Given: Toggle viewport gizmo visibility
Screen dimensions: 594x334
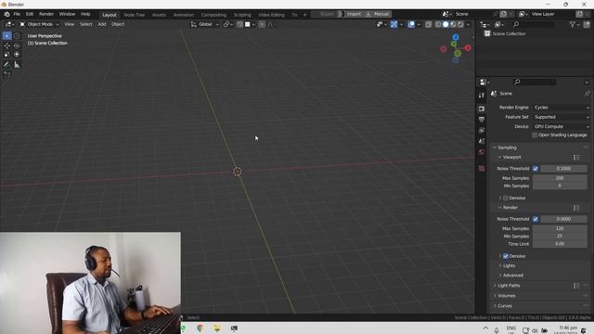Looking at the screenshot, I should [x=394, y=24].
